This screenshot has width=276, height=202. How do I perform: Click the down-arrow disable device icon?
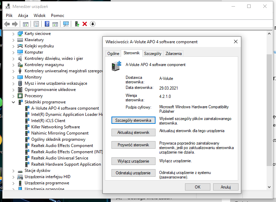[x=93, y=24]
